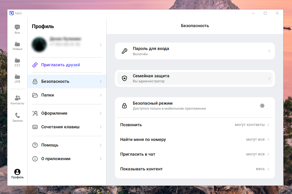This screenshot has height=194, width=292.
Task: Open the Показывать контент option chevron
Action: (268, 169)
